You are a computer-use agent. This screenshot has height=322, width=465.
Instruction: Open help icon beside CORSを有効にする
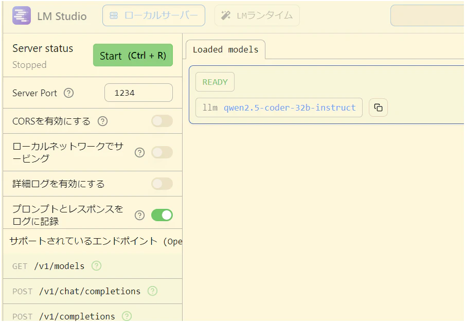click(102, 121)
